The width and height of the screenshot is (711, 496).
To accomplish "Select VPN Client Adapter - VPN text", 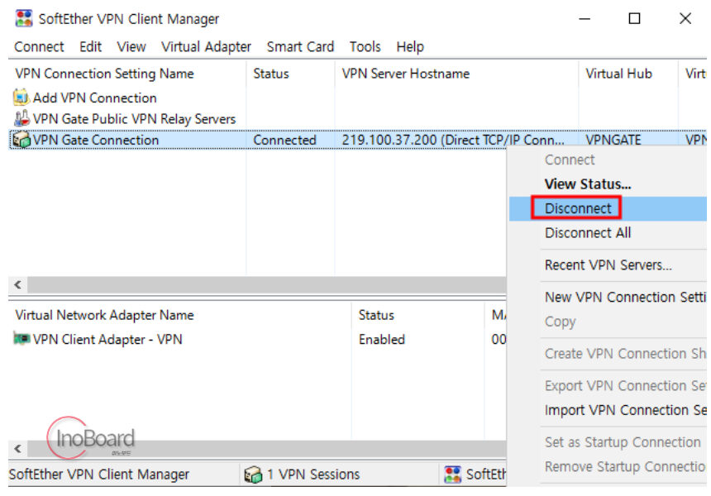I will pyautogui.click(x=107, y=339).
